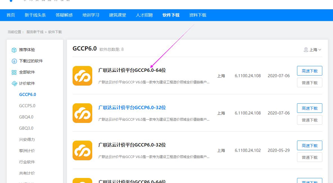Click the 服务新干线 breadcrumb link
333x183 pixels.
coord(35,32)
